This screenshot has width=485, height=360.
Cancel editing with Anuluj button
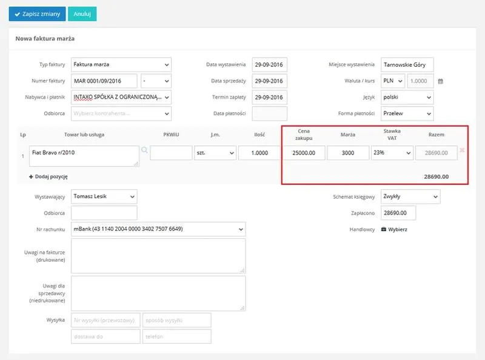click(82, 14)
